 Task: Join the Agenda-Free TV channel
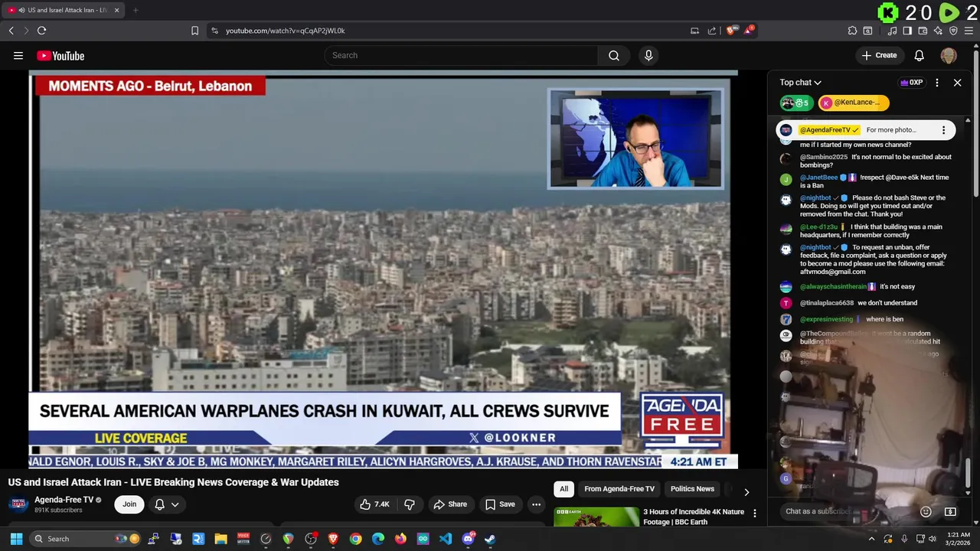(129, 504)
